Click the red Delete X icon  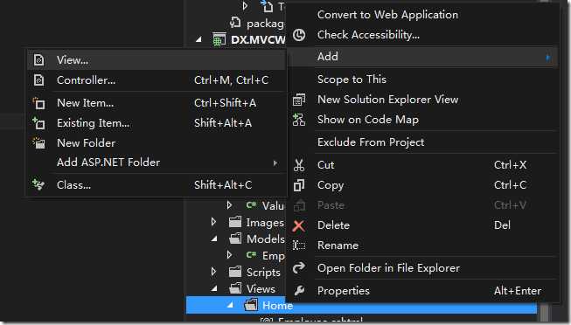pos(299,225)
